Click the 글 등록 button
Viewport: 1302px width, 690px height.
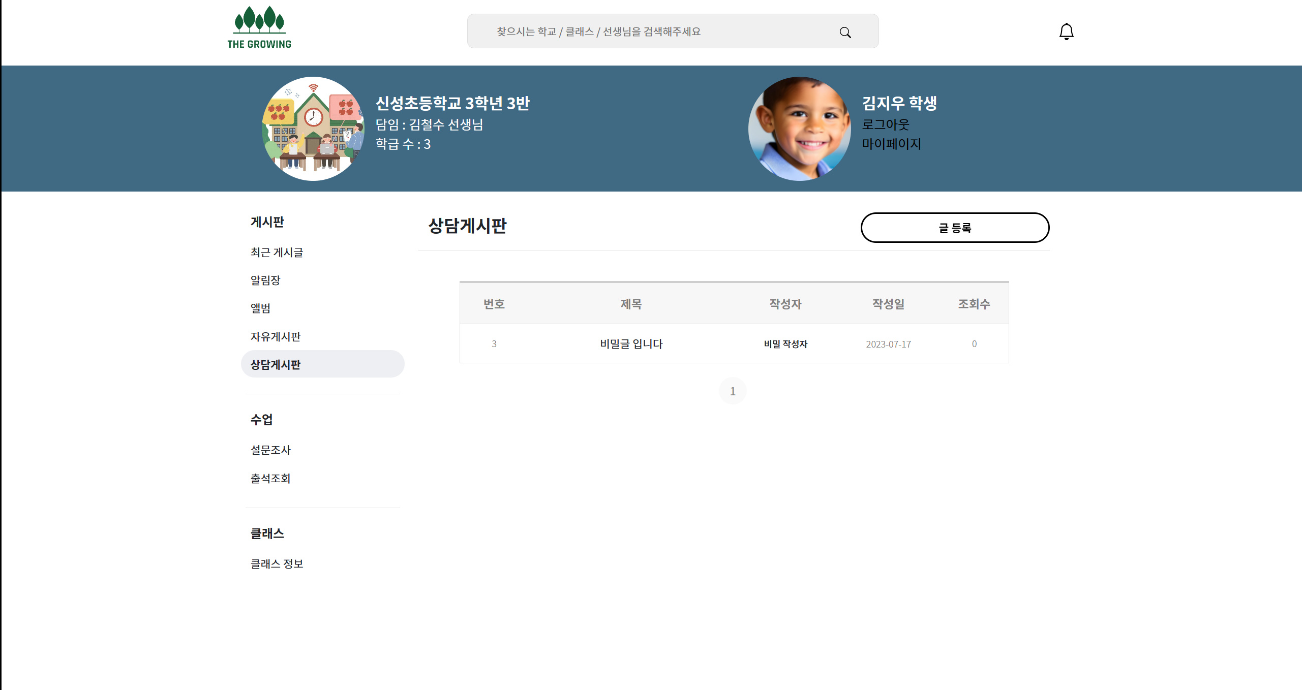[955, 228]
